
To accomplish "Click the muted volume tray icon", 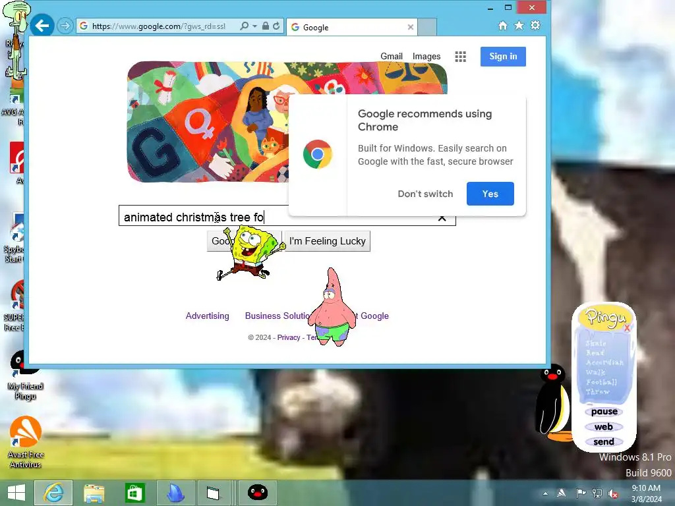I will click(613, 493).
